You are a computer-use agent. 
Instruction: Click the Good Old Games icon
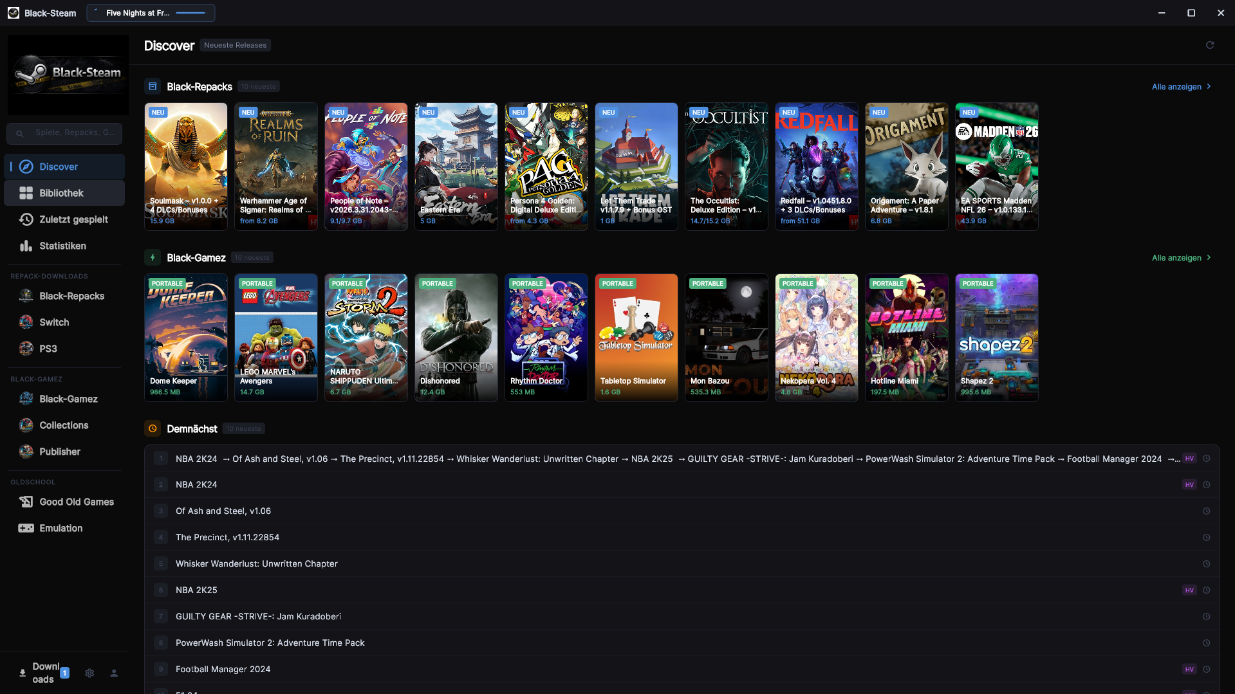point(26,502)
